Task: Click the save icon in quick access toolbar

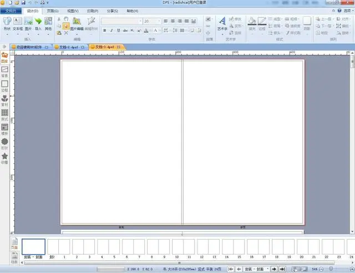Action: pos(23,3)
